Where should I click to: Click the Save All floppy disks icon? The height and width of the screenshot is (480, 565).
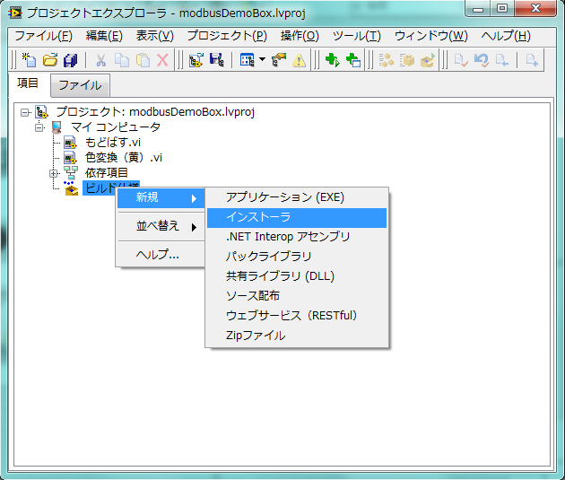(71, 60)
